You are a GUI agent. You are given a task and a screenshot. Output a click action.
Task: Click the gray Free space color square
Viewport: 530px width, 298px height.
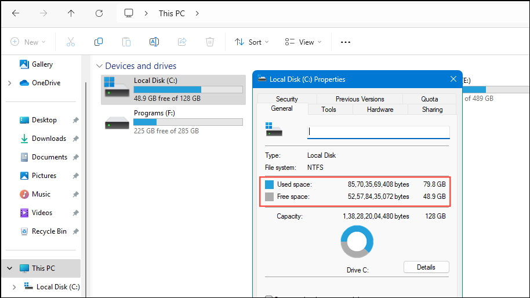coord(269,197)
